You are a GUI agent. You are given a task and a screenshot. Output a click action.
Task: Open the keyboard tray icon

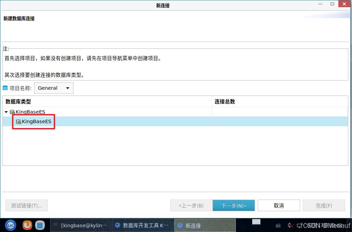[x=278, y=225]
